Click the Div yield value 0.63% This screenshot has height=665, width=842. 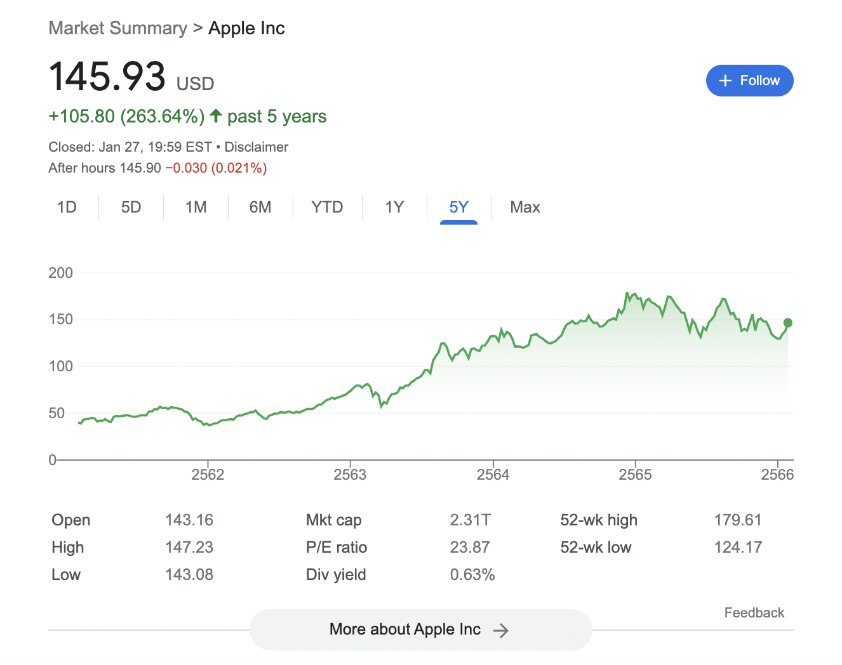(x=472, y=575)
